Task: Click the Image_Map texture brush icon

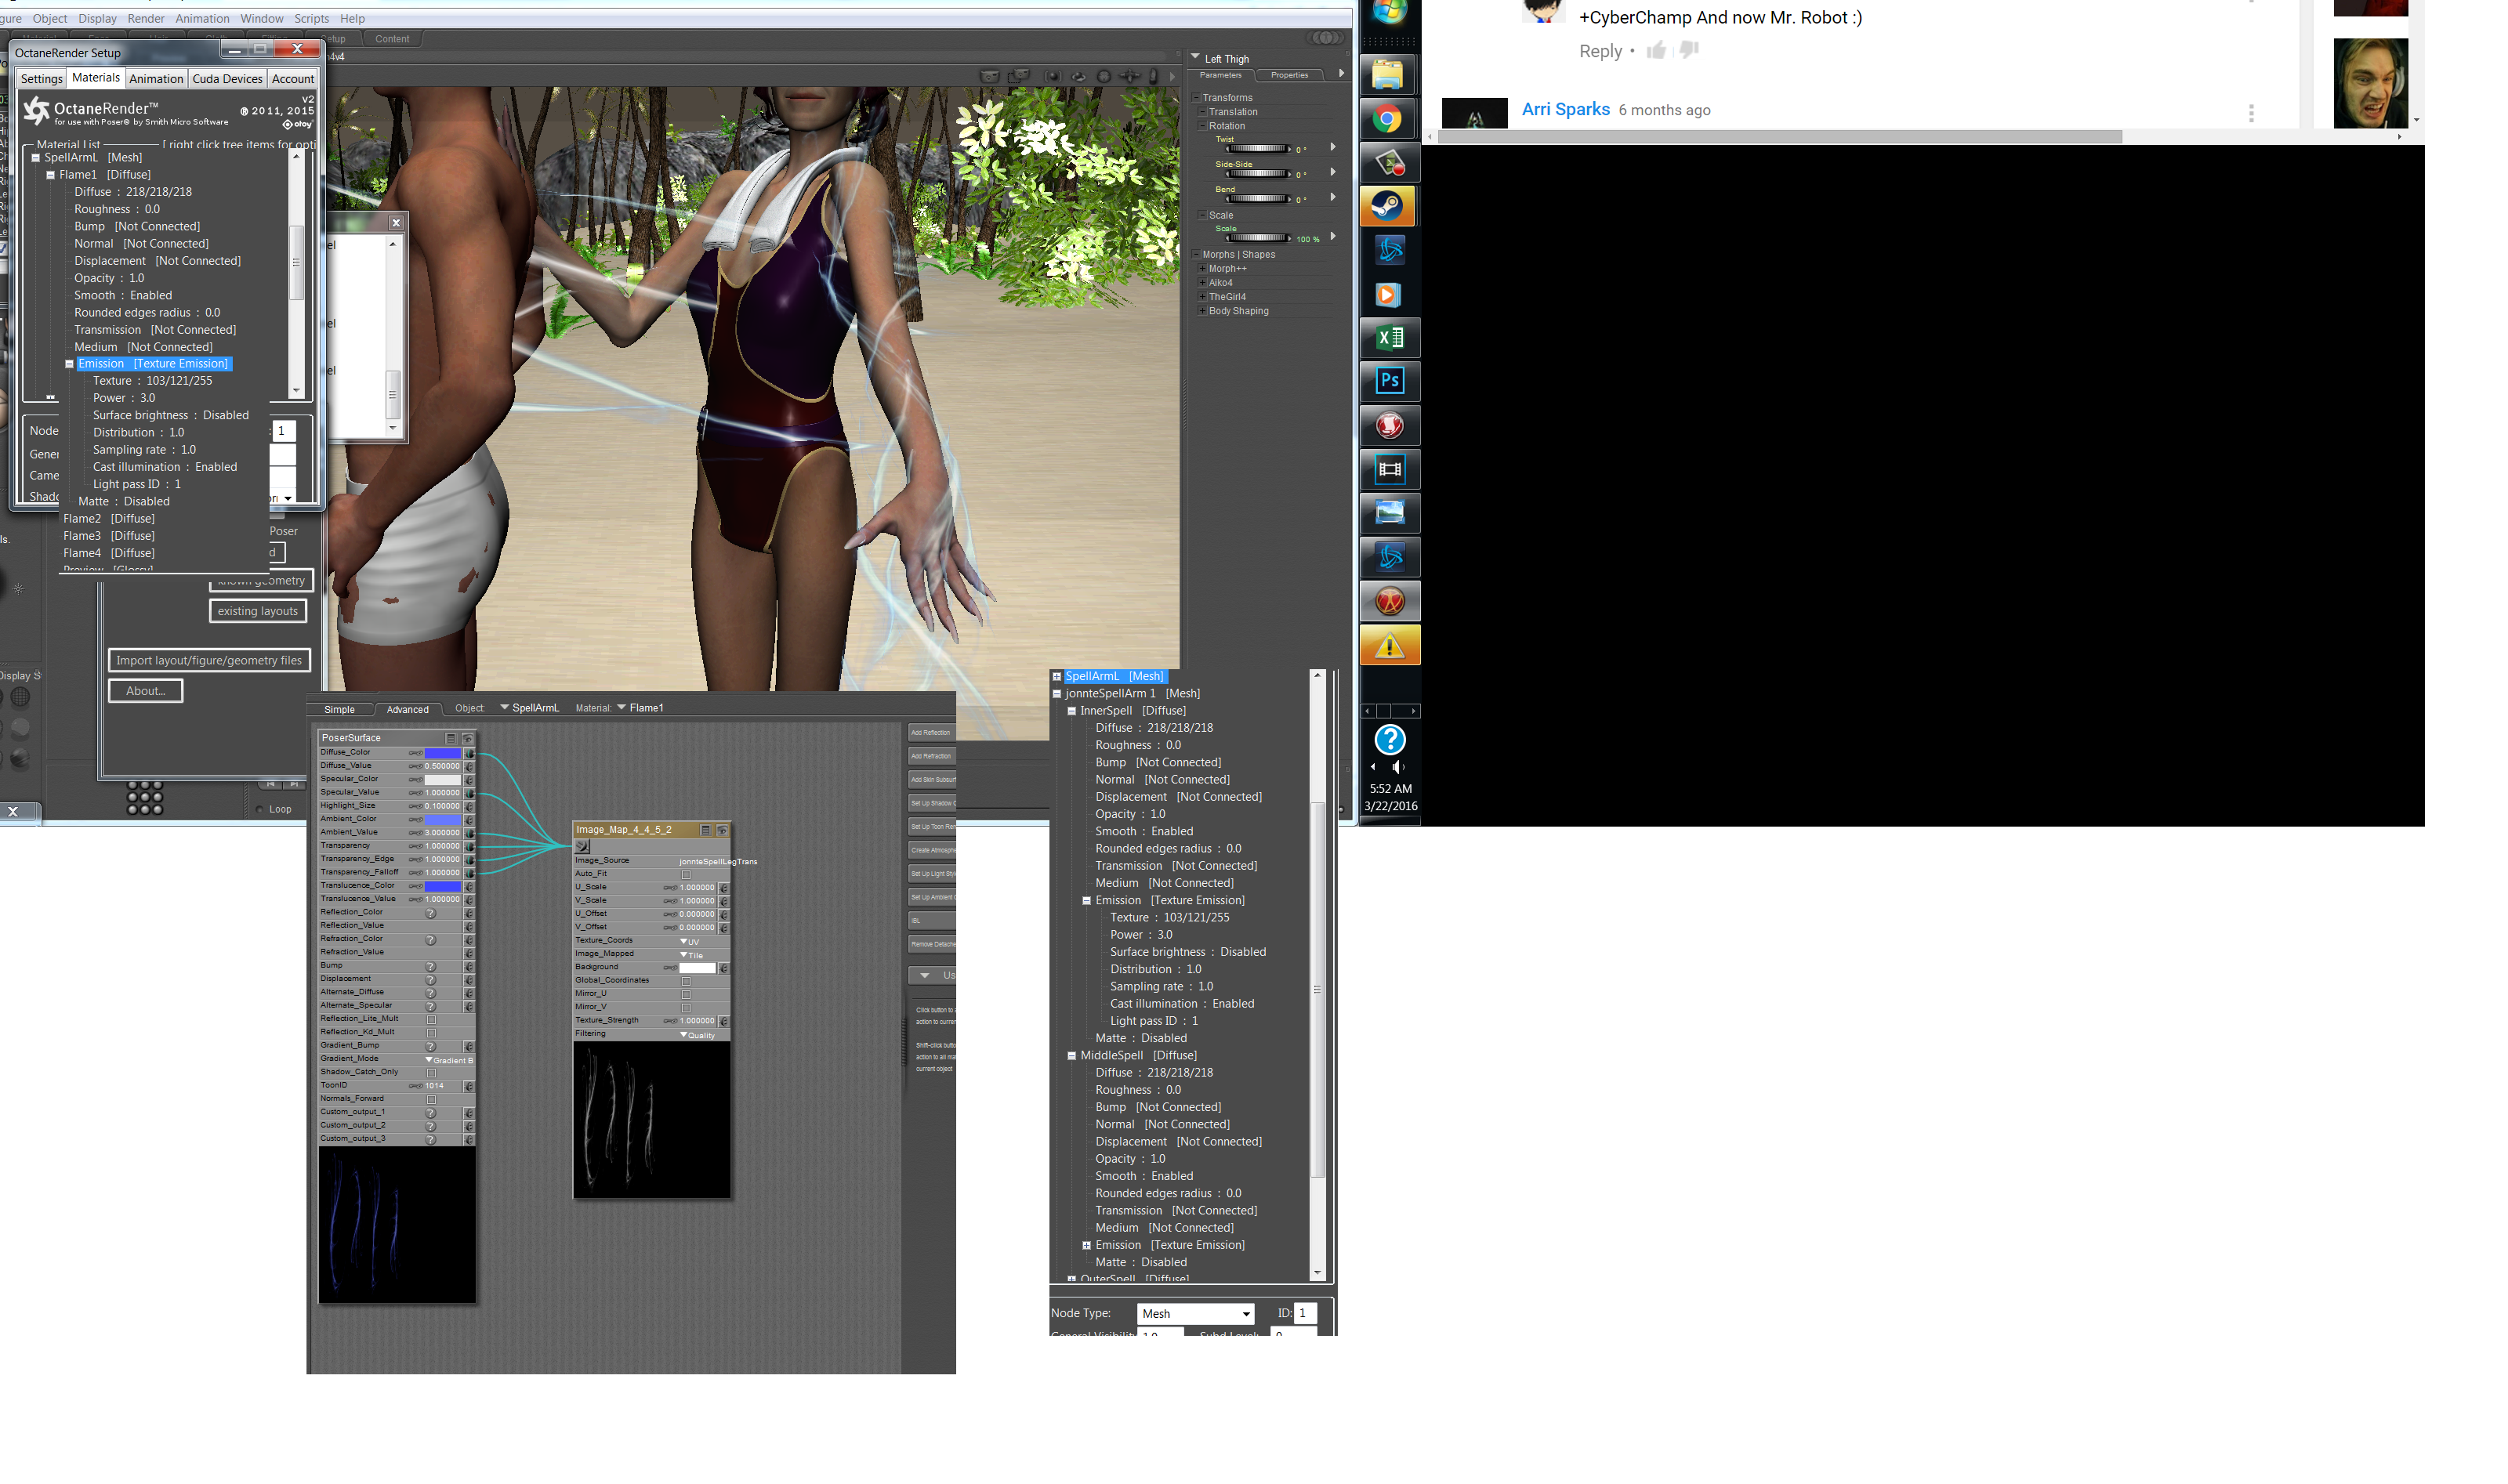Action: [x=583, y=846]
